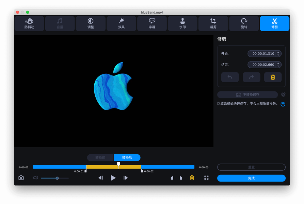The image size is (304, 204).
Task: Step back to the previous frame
Action: [x=101, y=178]
